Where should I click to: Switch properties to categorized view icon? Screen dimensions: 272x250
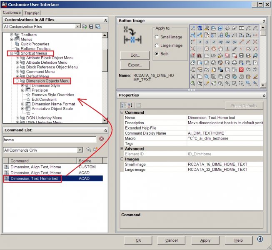124,105
